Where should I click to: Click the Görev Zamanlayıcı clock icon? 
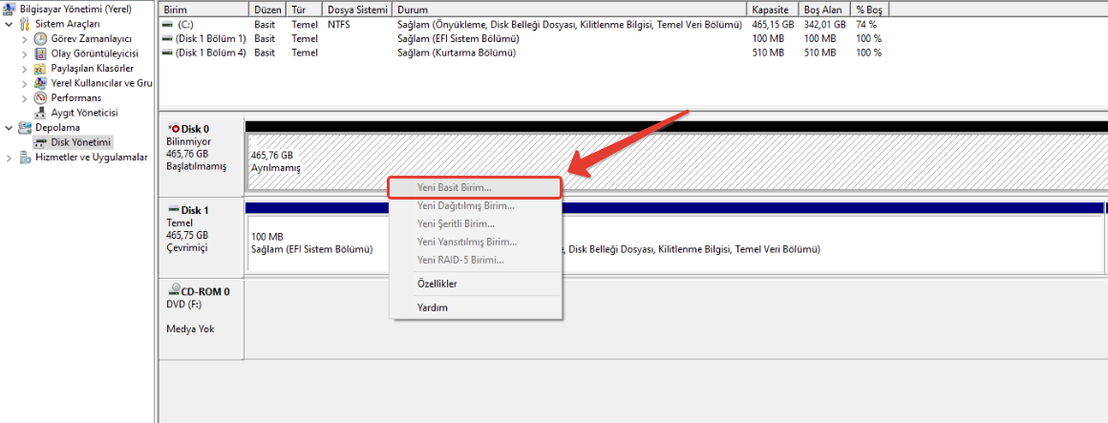(40, 38)
